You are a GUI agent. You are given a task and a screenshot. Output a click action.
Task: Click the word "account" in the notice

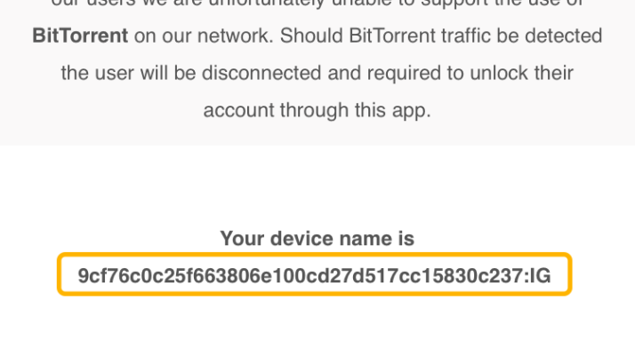click(235, 112)
